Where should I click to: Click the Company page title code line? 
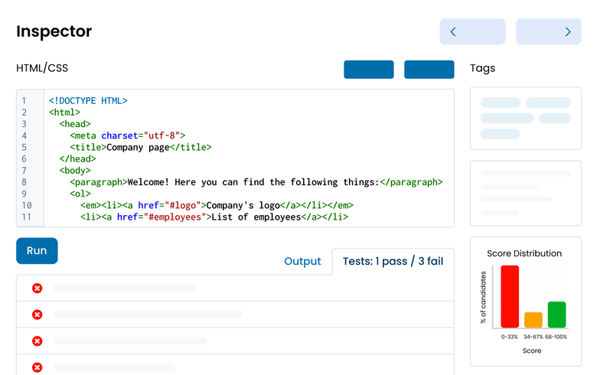(x=140, y=147)
